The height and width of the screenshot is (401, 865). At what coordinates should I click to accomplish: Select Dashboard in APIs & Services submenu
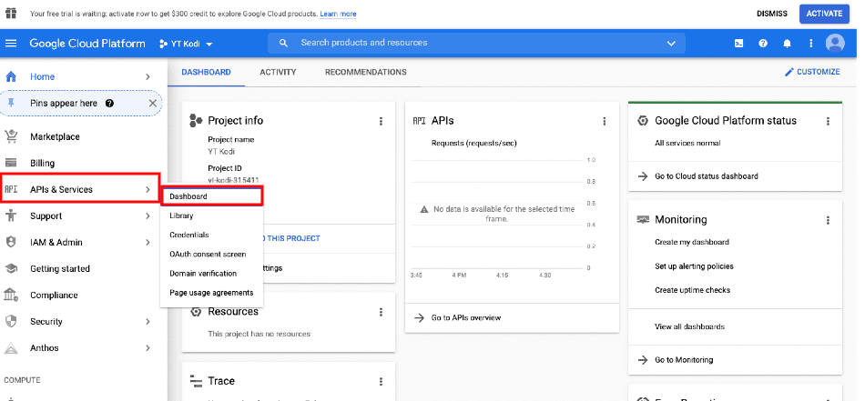(x=212, y=196)
